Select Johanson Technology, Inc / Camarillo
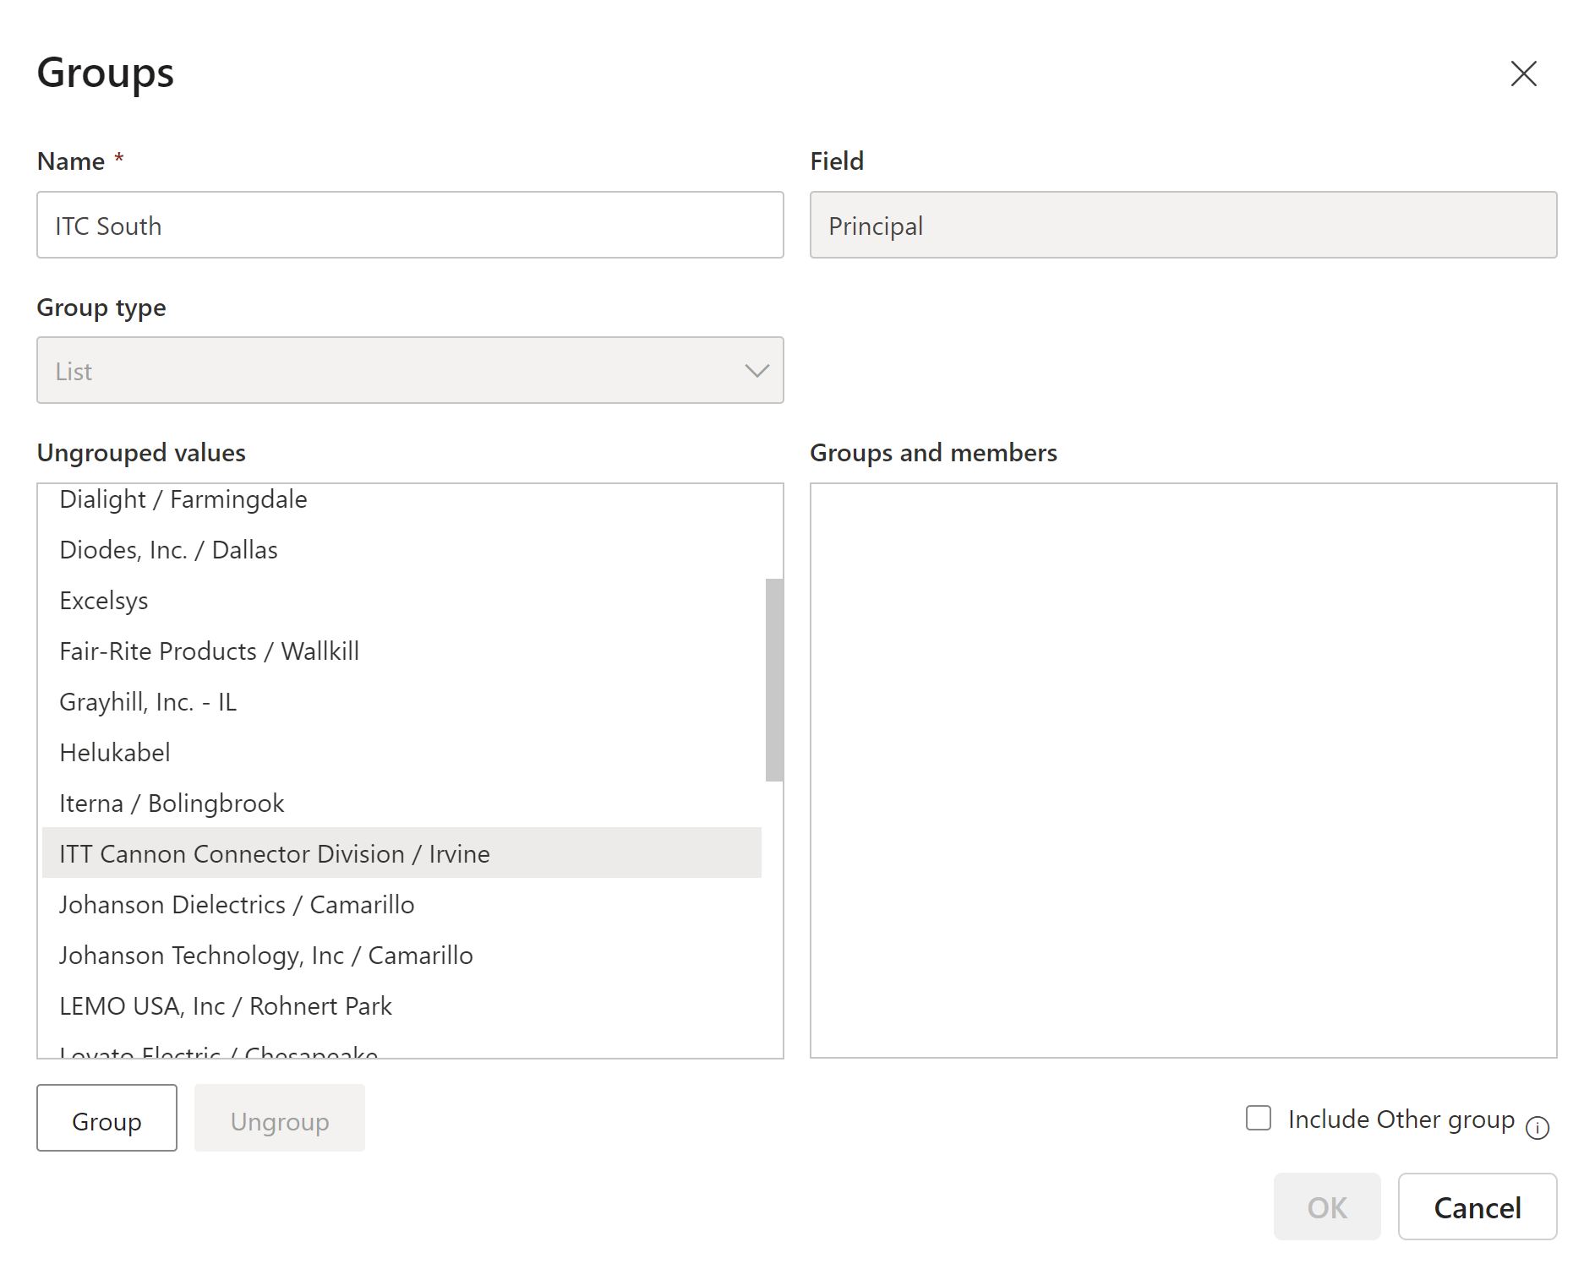Viewport: 1584px width, 1280px height. click(x=401, y=956)
